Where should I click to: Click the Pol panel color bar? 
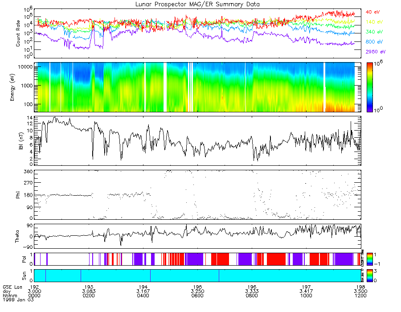coord(369,259)
